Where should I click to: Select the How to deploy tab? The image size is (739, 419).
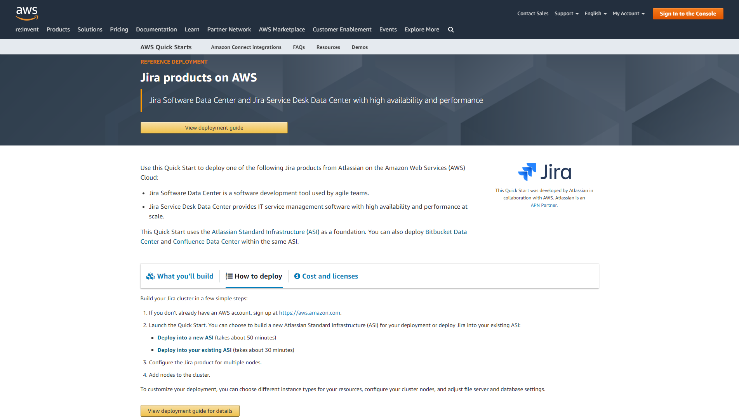(x=254, y=276)
